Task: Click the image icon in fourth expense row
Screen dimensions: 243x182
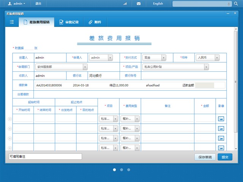Action: 221,148
